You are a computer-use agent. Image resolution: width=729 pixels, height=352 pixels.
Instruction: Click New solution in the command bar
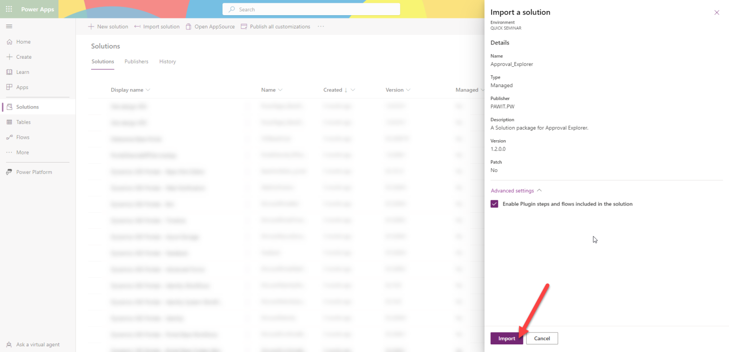(x=108, y=27)
